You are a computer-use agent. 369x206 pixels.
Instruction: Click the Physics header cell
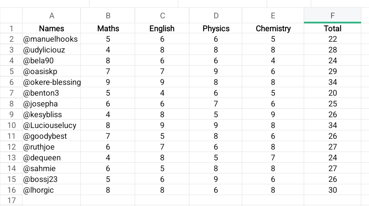pos(216,28)
